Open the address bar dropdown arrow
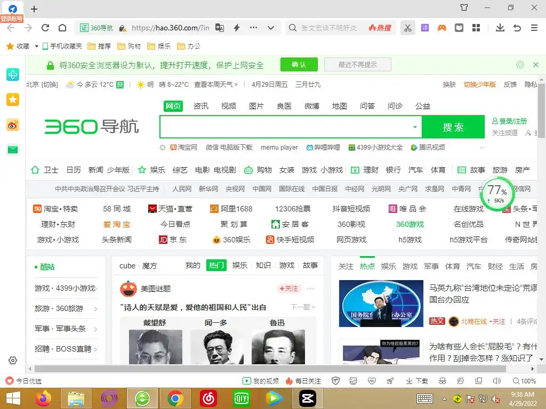Image resolution: width=546 pixels, height=409 pixels. tap(271, 28)
